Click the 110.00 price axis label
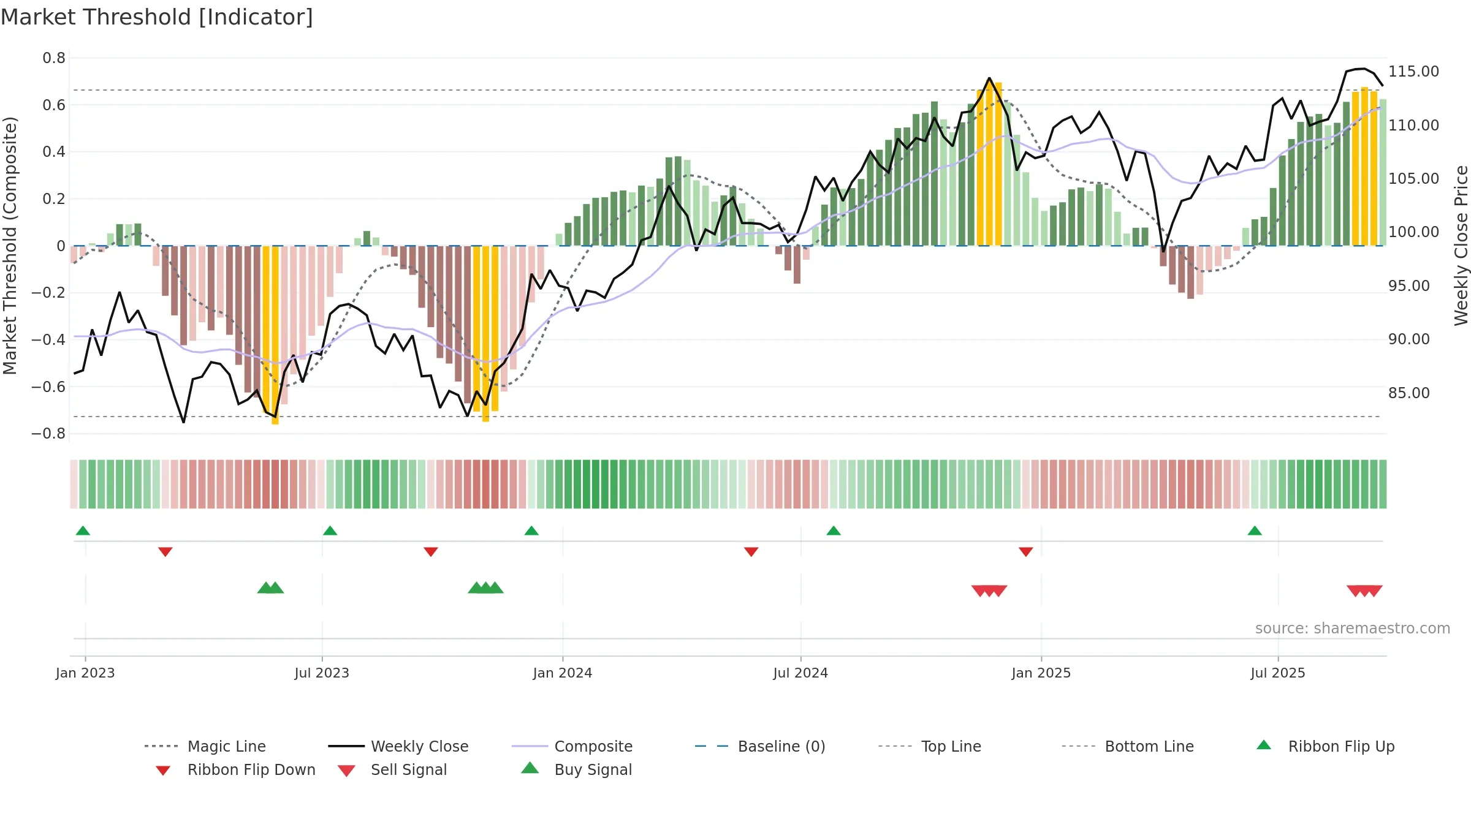 pos(1413,126)
